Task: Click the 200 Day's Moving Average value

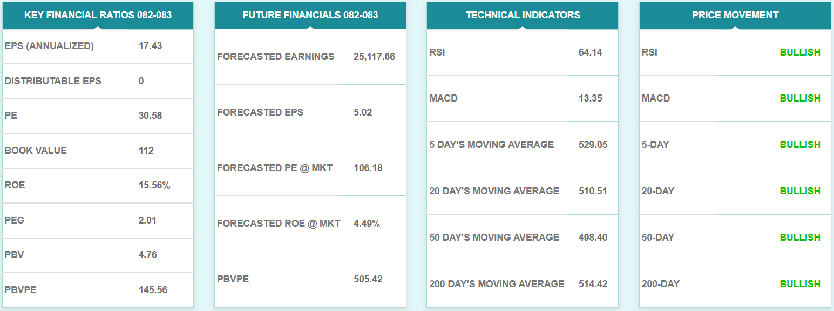Action: tap(592, 284)
